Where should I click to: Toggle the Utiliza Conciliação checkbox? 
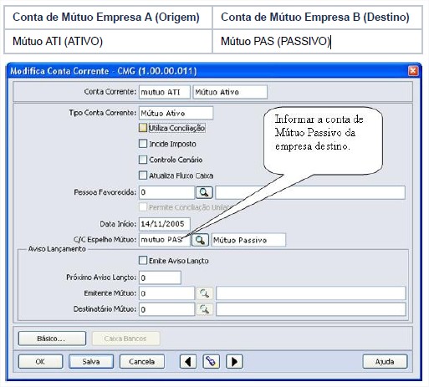(x=143, y=128)
